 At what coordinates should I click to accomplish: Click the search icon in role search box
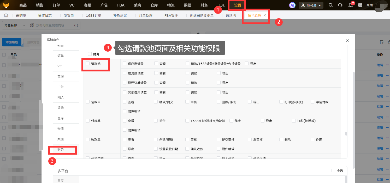[x=76, y=25]
